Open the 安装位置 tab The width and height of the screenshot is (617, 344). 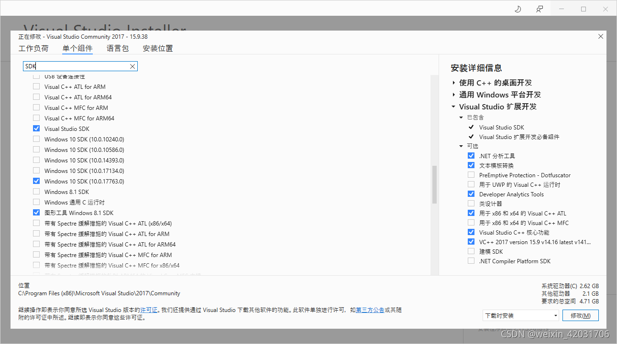(157, 48)
